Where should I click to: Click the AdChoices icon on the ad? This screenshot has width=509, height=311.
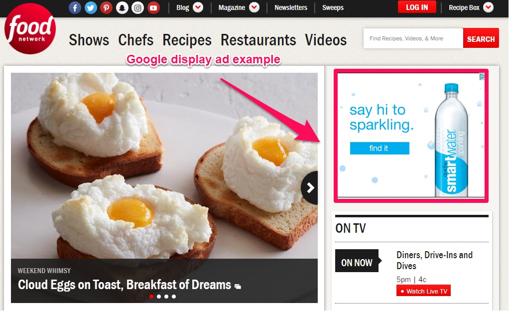pos(482,76)
